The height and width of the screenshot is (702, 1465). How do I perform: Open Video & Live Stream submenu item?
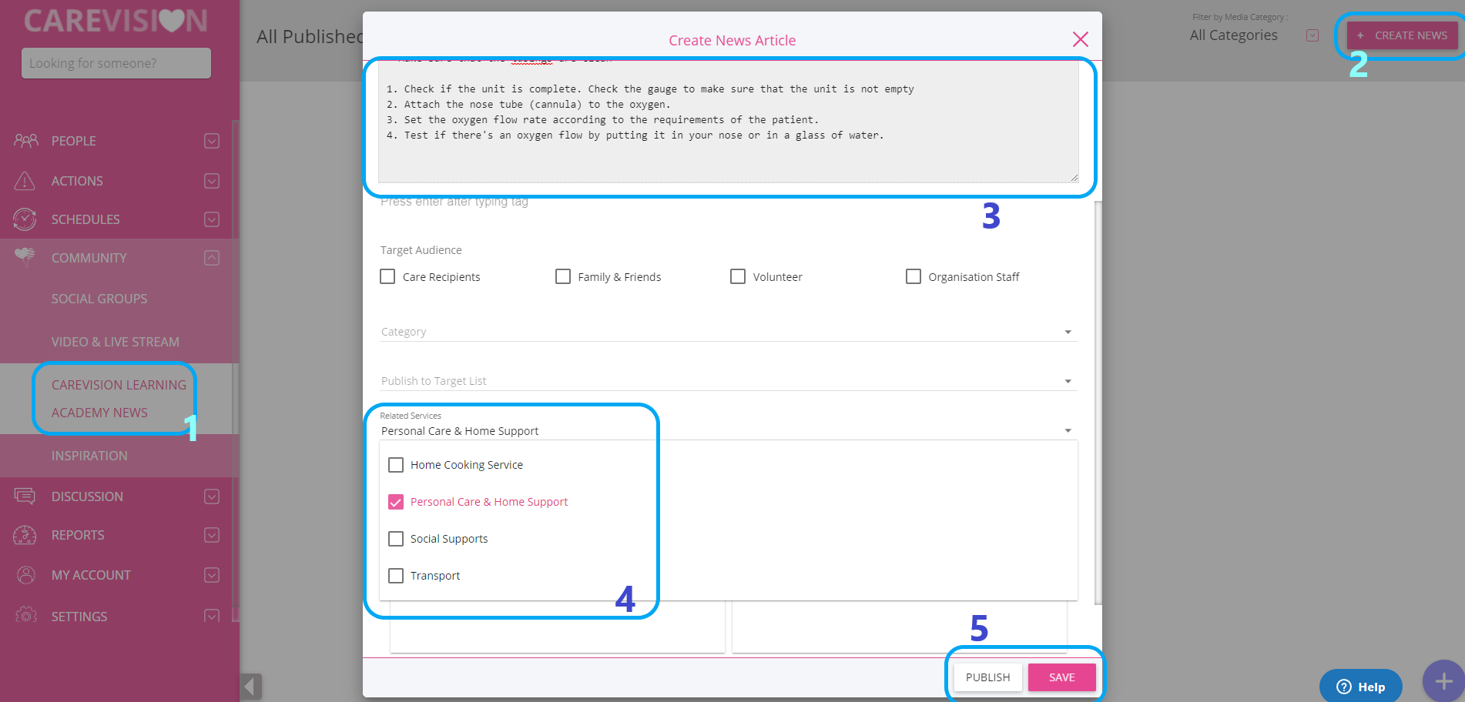[116, 342]
